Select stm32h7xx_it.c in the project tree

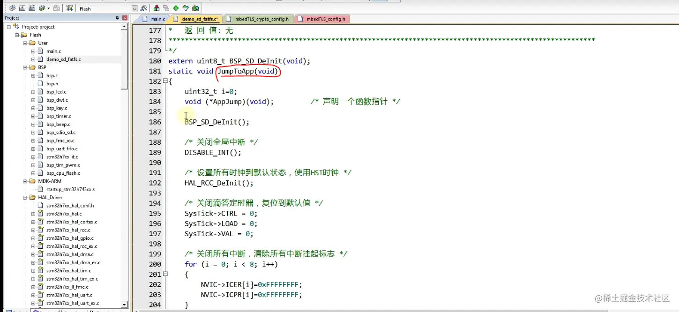[62, 157]
